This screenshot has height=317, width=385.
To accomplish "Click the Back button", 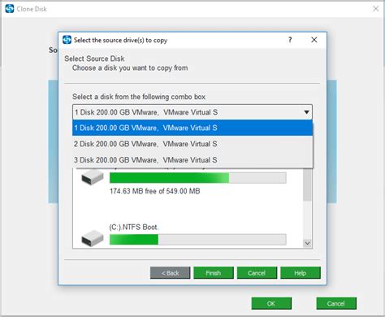I will coord(170,273).
